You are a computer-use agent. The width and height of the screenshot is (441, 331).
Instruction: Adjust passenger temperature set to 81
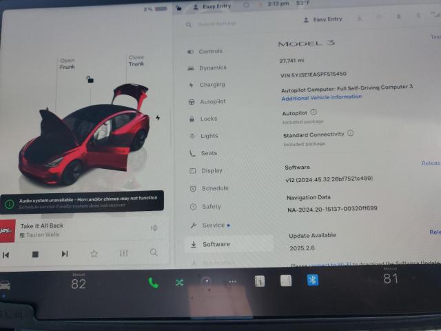(x=391, y=279)
